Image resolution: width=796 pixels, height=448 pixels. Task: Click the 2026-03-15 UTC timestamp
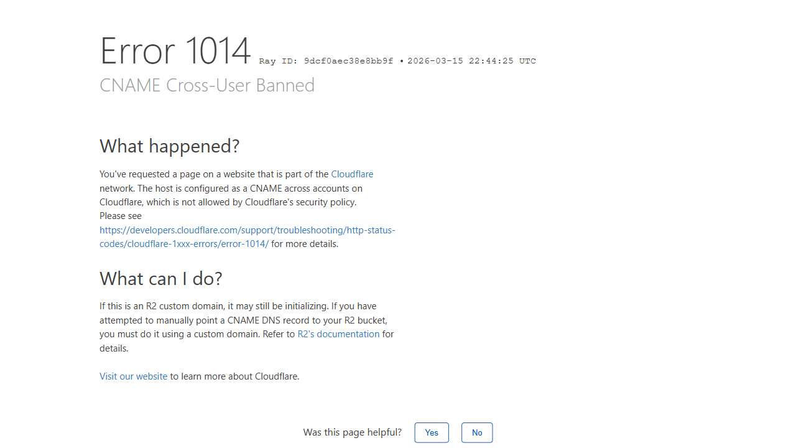[x=471, y=61]
